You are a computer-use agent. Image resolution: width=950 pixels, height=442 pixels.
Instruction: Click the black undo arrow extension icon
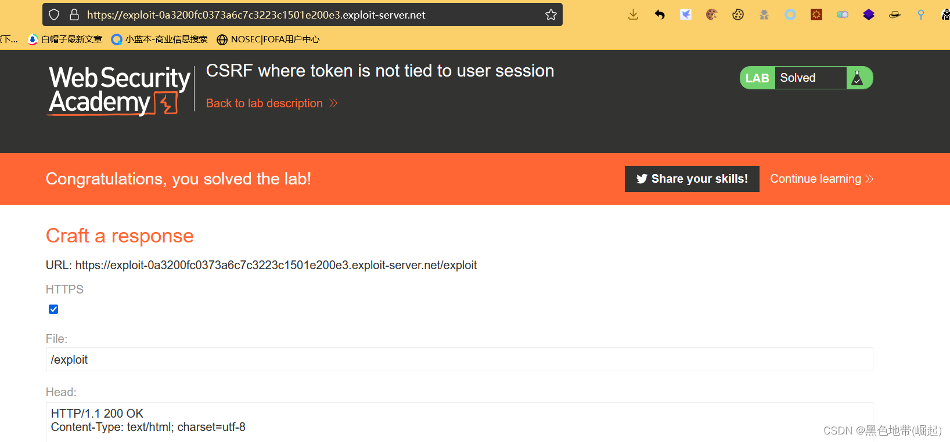[660, 15]
